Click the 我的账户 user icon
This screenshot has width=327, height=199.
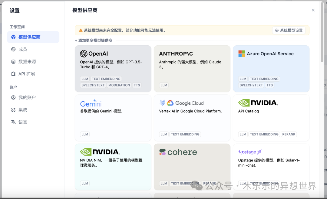tap(13, 98)
